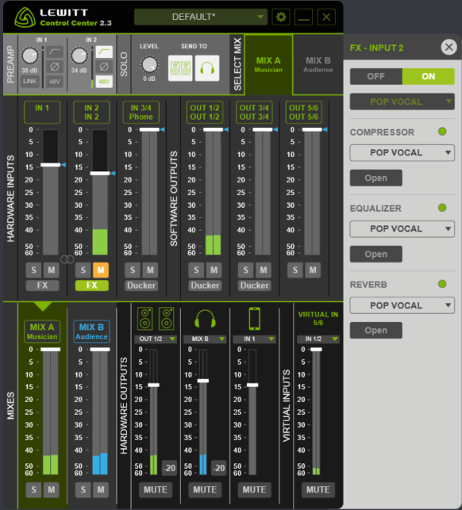The image size is (462, 510).
Task: Select the MIX A Musician mix strip label
Action: pyautogui.click(x=42, y=332)
